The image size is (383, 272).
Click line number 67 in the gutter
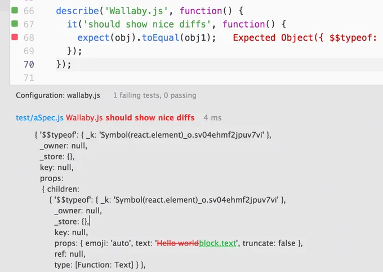29,24
